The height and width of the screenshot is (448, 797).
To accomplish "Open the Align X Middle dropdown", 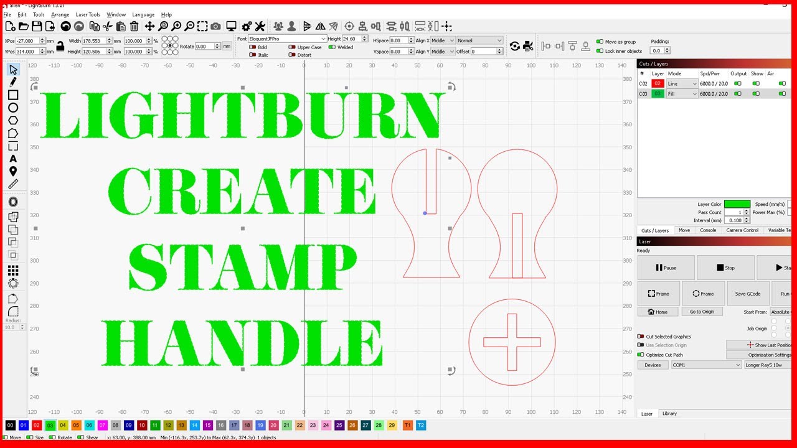I will click(443, 40).
